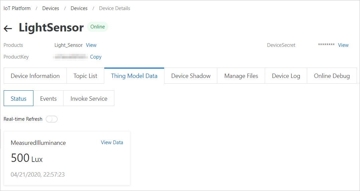Screen dimensions: 360x191
Task: Toggle the Real-time Refresh switch
Action: tap(51, 119)
